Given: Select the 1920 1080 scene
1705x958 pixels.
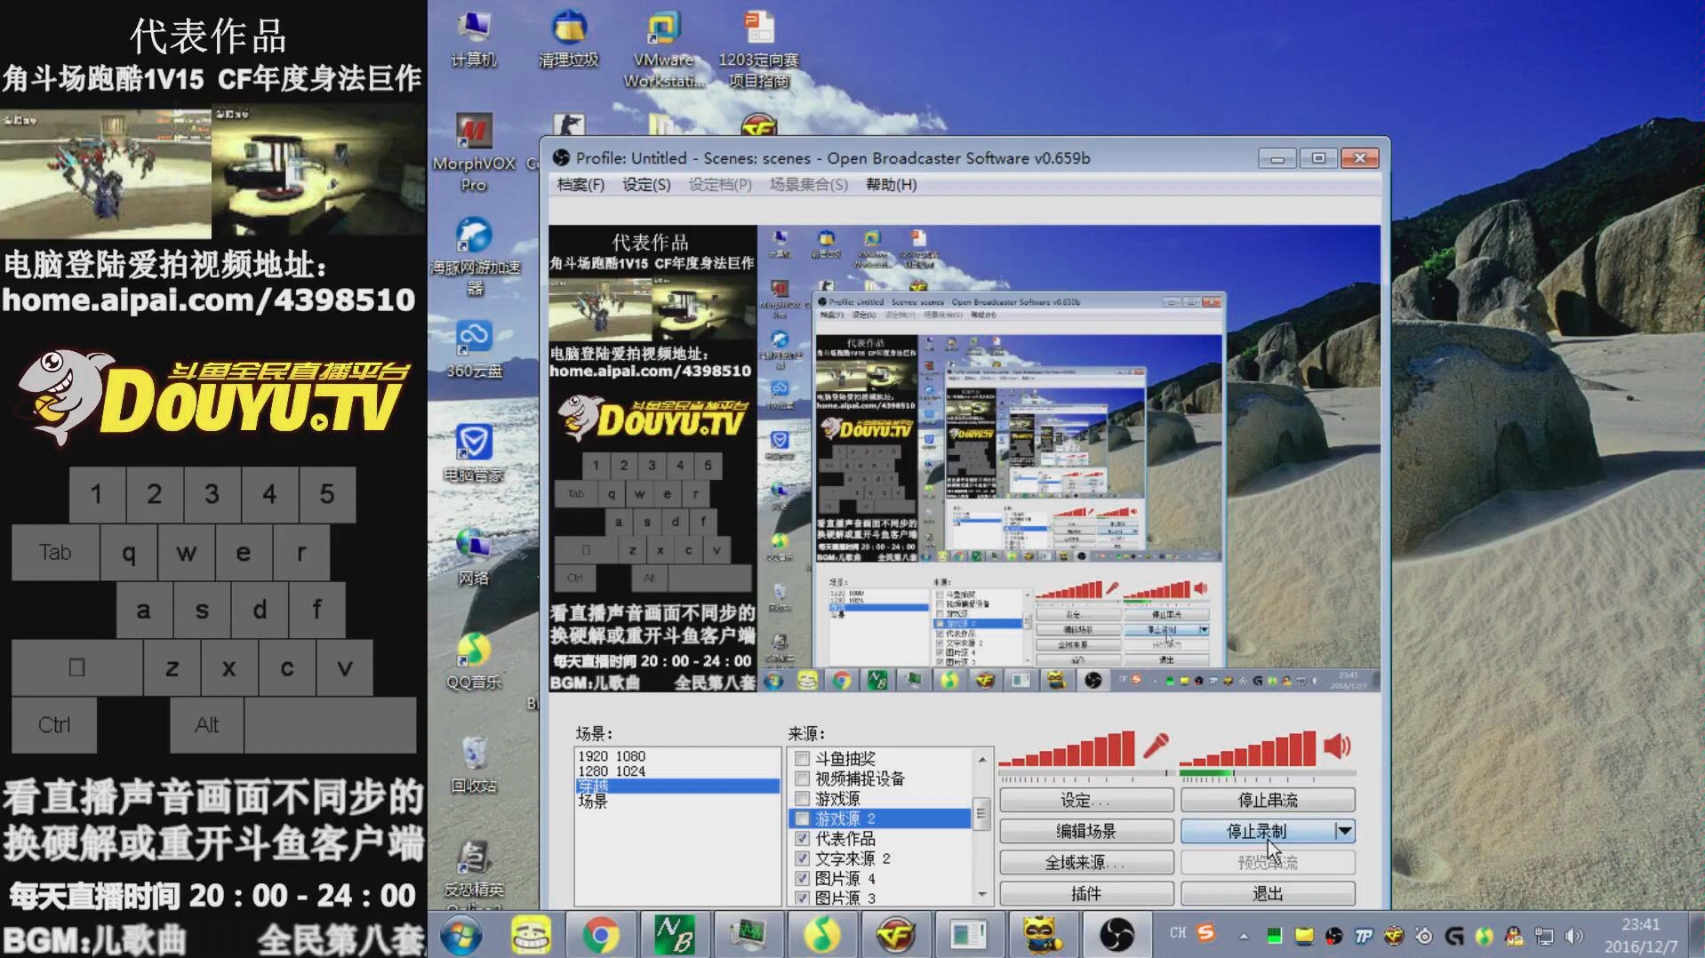Looking at the screenshot, I should pyautogui.click(x=677, y=756).
